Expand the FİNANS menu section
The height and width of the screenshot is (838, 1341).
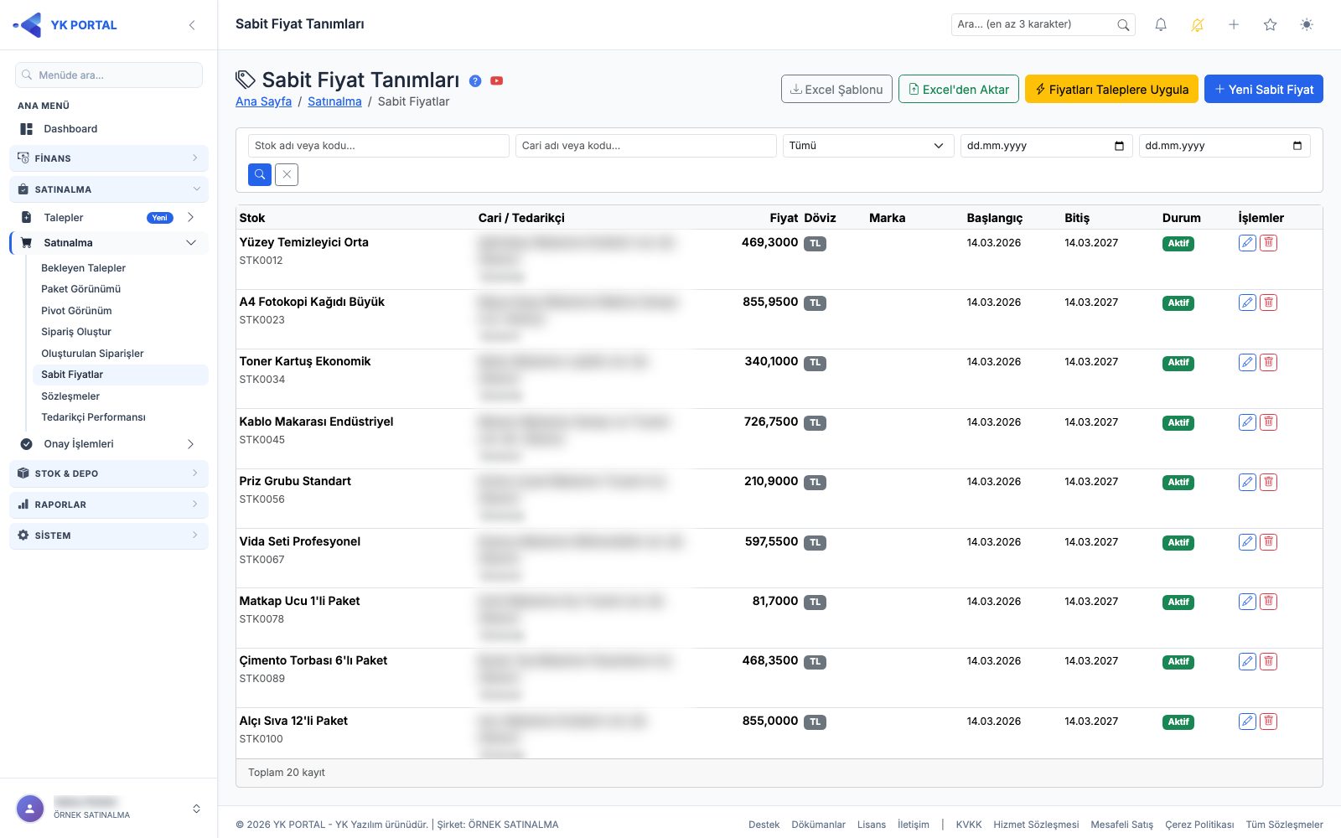click(x=109, y=158)
